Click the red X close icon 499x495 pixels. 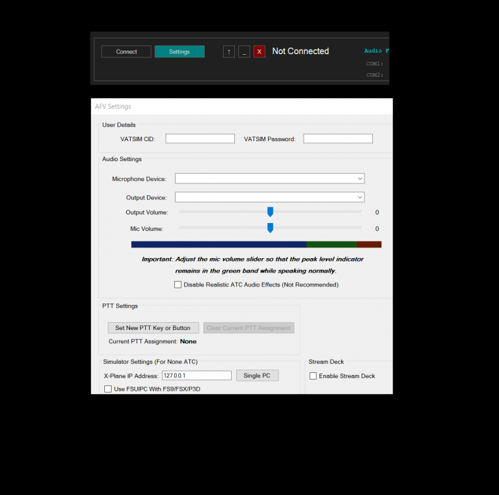click(259, 51)
